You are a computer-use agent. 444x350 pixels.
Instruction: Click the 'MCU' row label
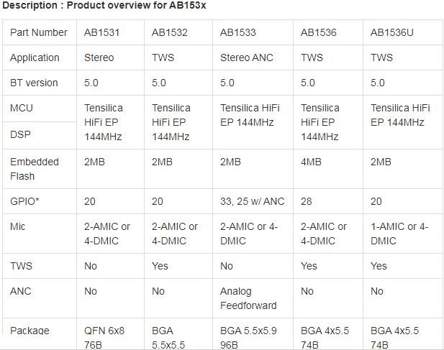click(22, 108)
